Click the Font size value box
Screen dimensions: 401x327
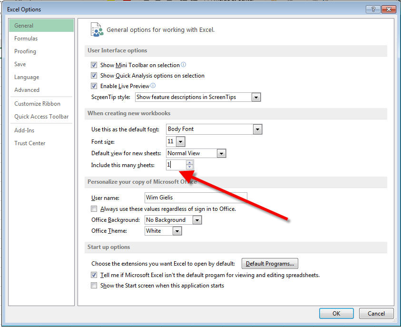(x=171, y=141)
